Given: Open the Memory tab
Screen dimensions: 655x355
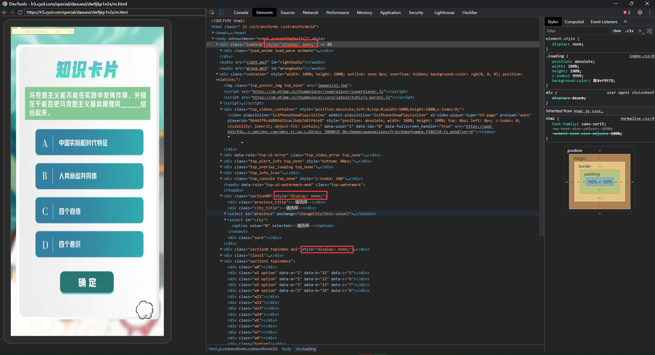Looking at the screenshot, I should [364, 12].
